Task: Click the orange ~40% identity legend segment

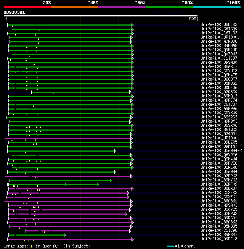Action: [75, 7]
